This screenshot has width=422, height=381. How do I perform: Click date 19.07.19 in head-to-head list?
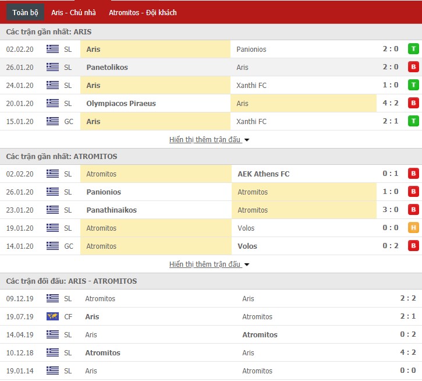[20, 316]
